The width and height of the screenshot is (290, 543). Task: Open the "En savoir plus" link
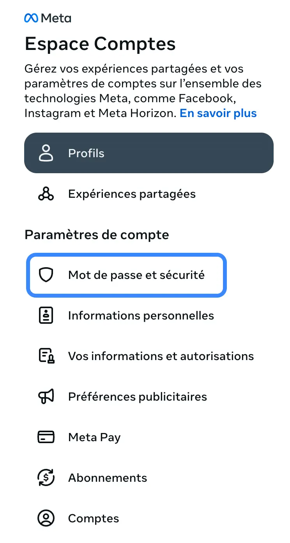218,114
